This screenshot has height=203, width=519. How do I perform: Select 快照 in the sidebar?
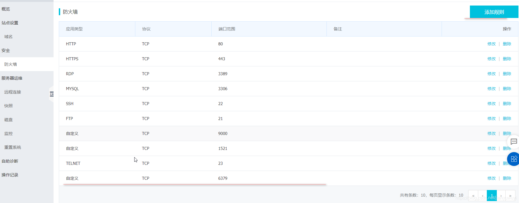tap(8, 106)
